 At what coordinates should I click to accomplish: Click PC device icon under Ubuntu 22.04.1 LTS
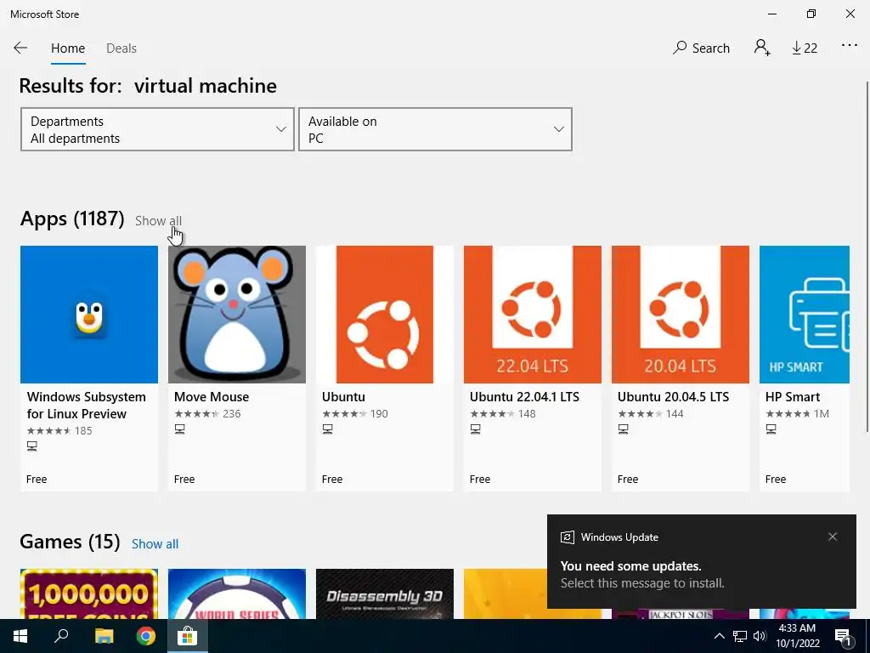(476, 429)
